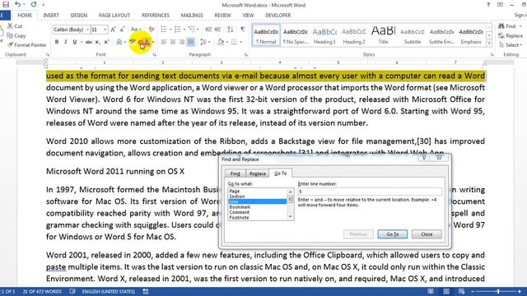Open the bullets style dropdown arrow

tap(170, 30)
